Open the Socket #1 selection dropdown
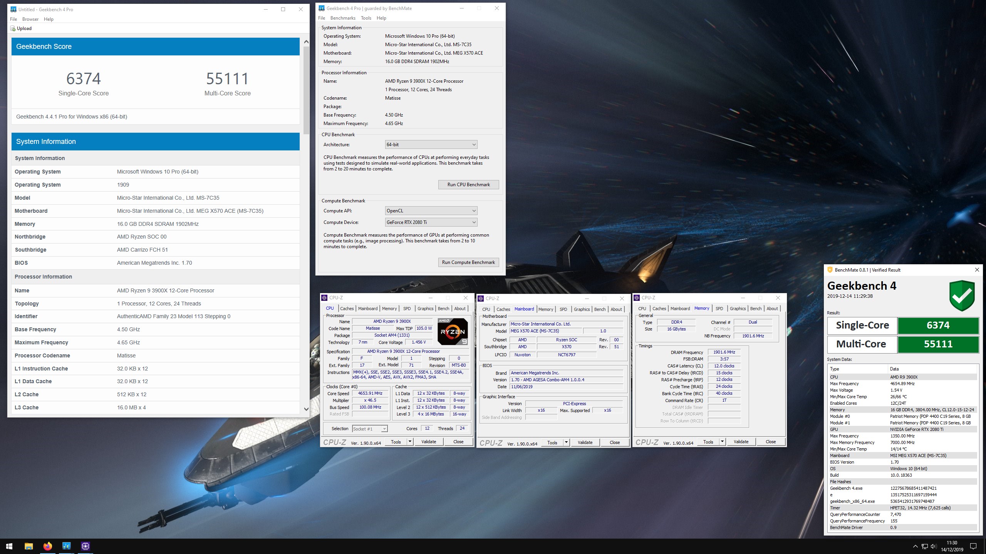 point(370,429)
